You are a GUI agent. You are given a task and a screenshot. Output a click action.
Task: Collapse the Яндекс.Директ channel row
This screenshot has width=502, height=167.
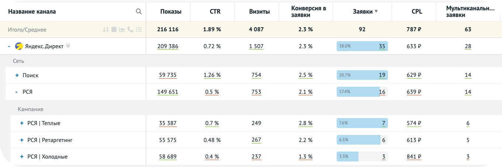tap(9, 46)
